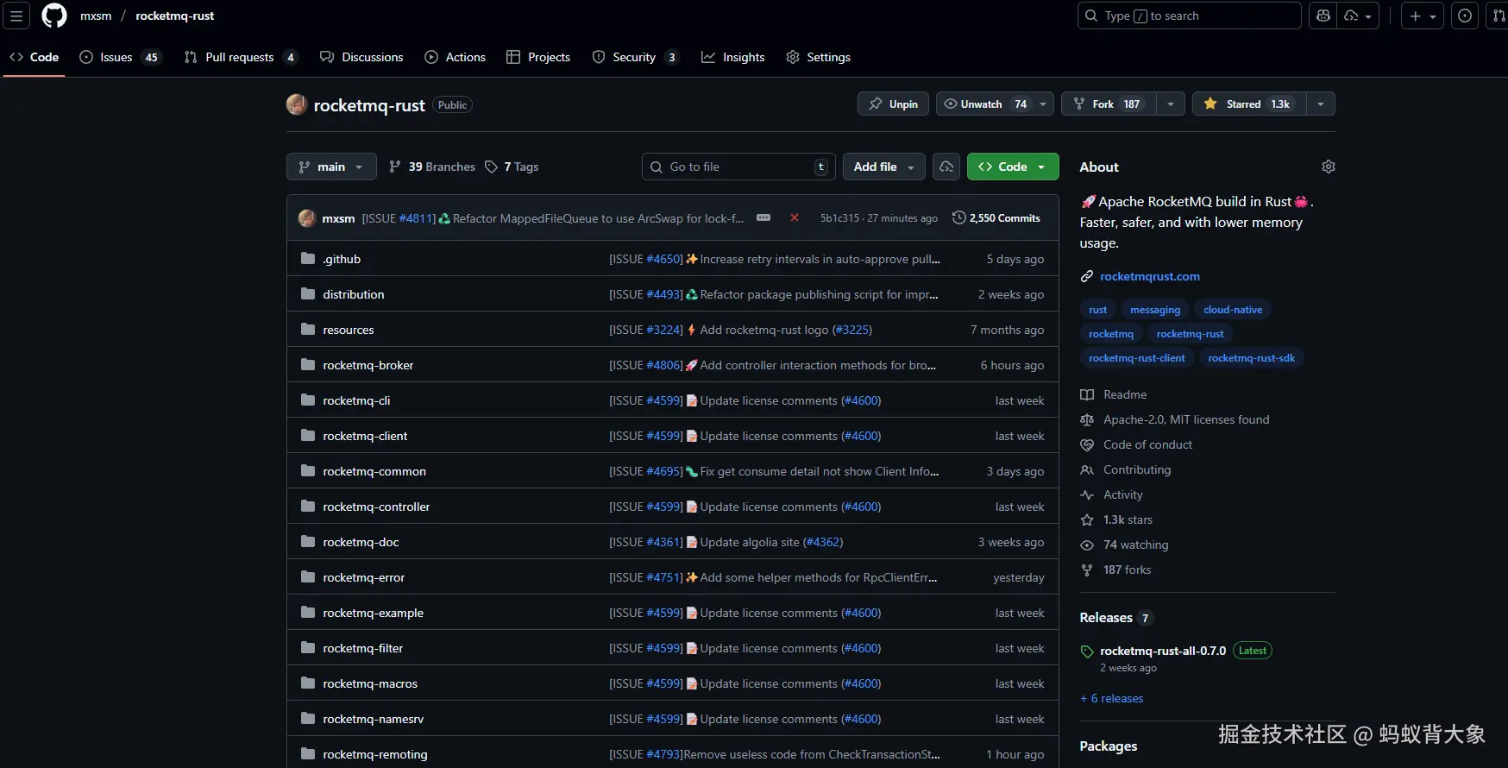Viewport: 1508px width, 768px height.
Task: Open the Fork options dropdown arrow
Action: click(1170, 104)
